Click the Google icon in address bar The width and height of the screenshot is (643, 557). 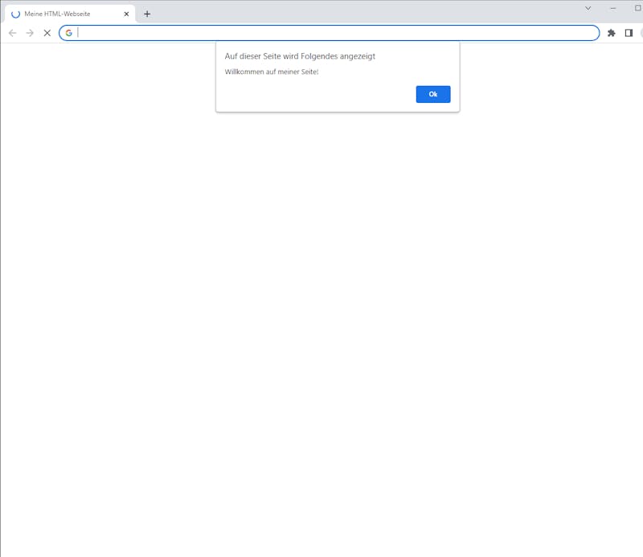click(x=69, y=33)
